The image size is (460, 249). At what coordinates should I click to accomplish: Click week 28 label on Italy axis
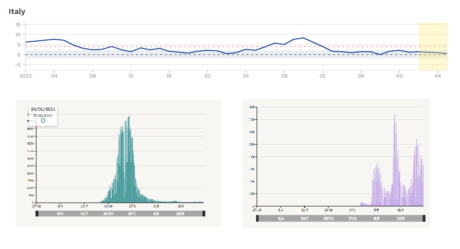tap(284, 76)
